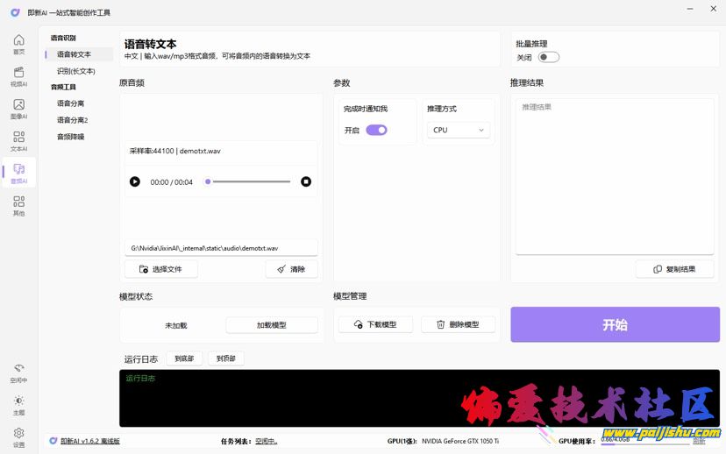The height and width of the screenshot is (454, 726).
Task: Select the 音频降噪 menu item
Action: [71, 137]
